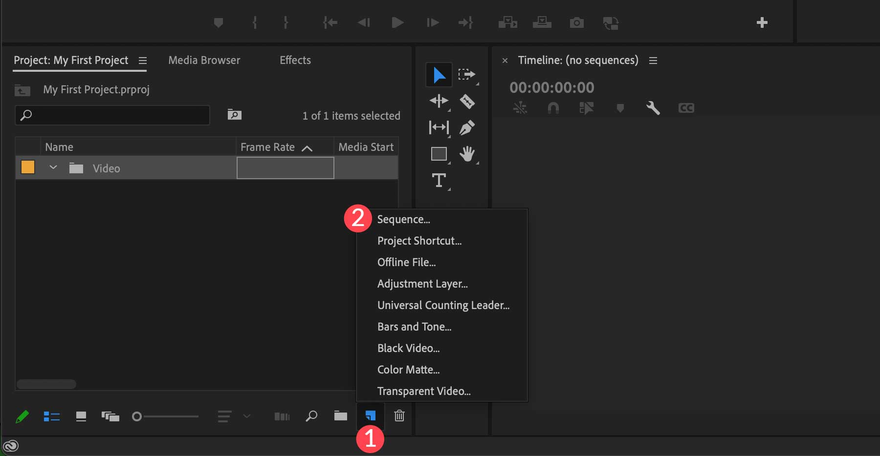880x456 pixels.
Task: Open Timeline Display Settings wrench
Action: (x=654, y=108)
